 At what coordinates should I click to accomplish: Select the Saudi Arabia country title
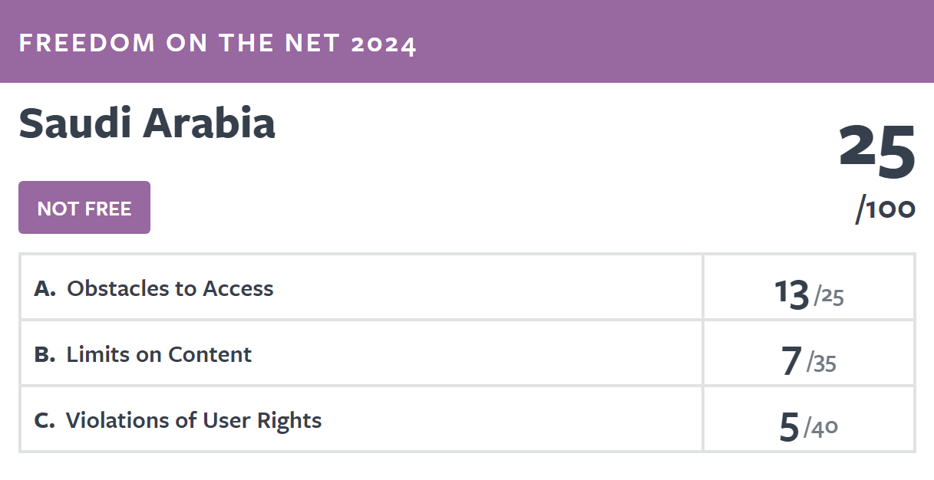147,123
